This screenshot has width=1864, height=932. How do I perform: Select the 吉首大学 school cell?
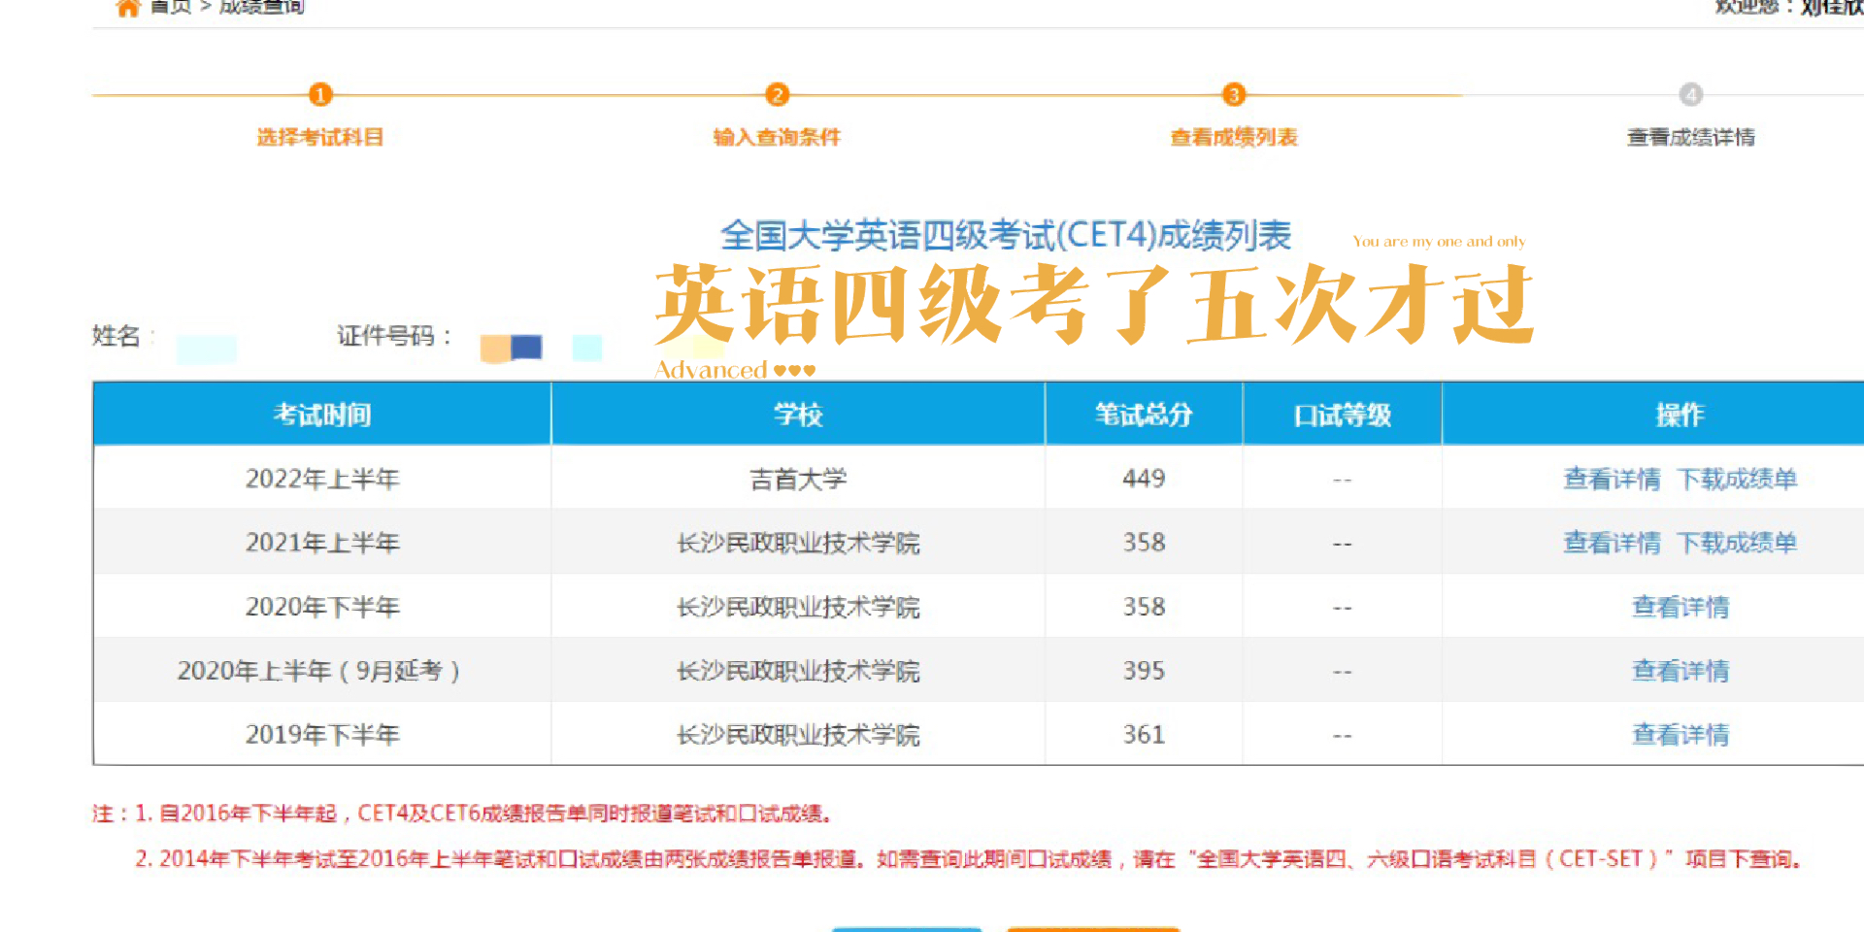pyautogui.click(x=798, y=479)
